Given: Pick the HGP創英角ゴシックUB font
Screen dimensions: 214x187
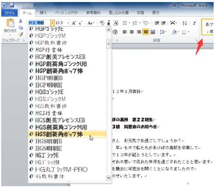Looking at the screenshot, I should [x=67, y=64].
